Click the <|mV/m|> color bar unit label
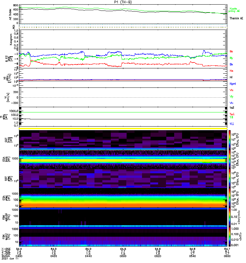 [239, 218]
